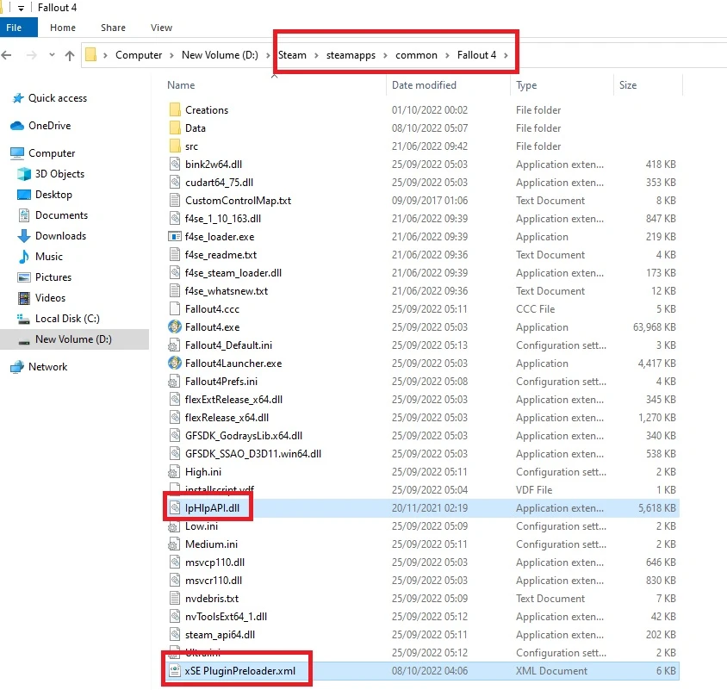
Task: Select the file name flexExtRelease_x64.dll
Action: click(233, 399)
